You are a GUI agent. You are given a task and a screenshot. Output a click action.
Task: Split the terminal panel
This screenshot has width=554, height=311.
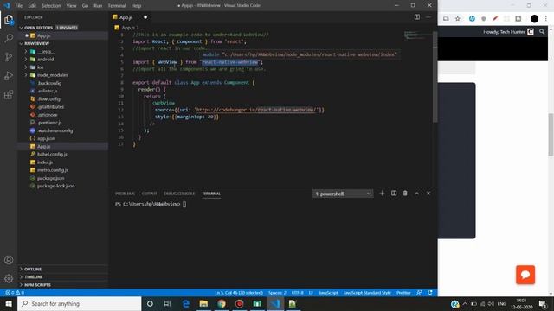(x=394, y=194)
